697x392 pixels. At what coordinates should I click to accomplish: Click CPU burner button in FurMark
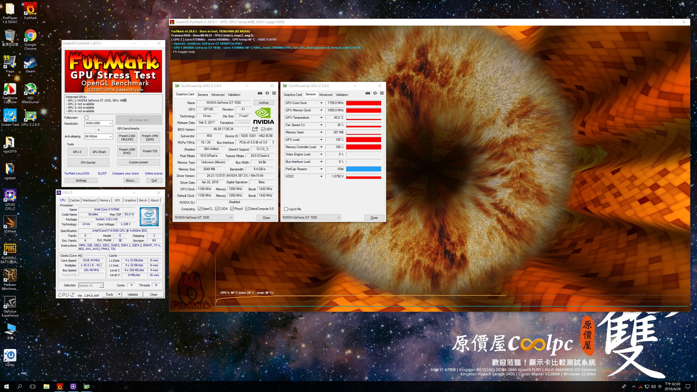point(88,163)
